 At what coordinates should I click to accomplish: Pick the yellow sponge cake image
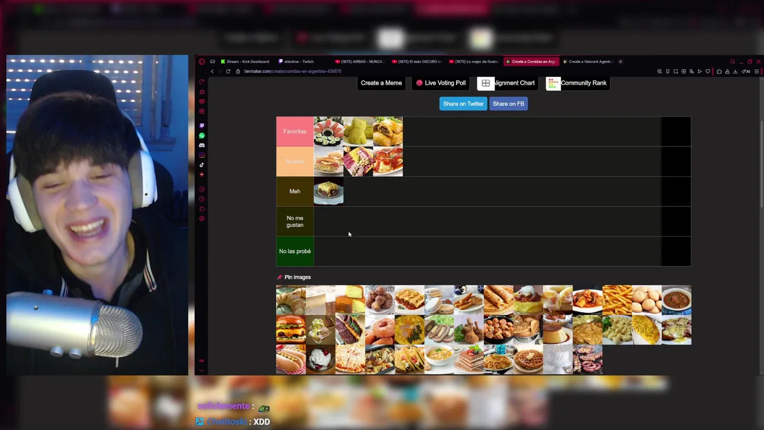coord(350,300)
